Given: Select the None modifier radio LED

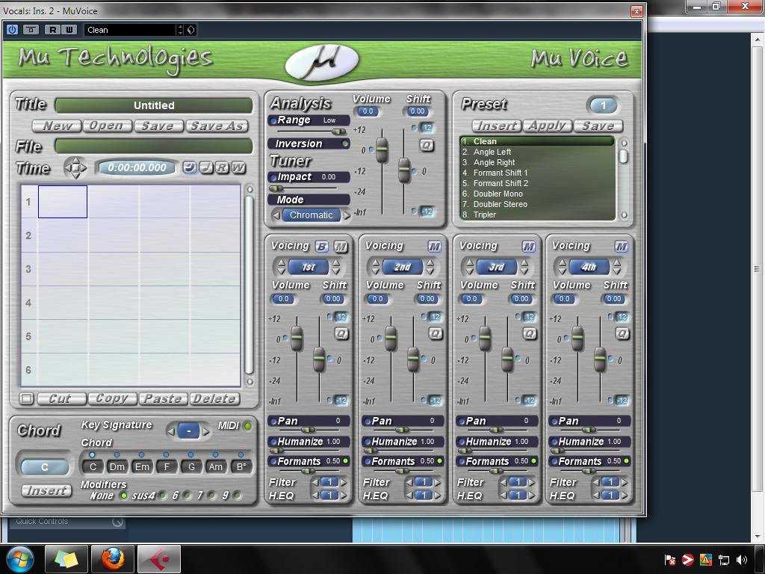Looking at the screenshot, I should click(123, 496).
